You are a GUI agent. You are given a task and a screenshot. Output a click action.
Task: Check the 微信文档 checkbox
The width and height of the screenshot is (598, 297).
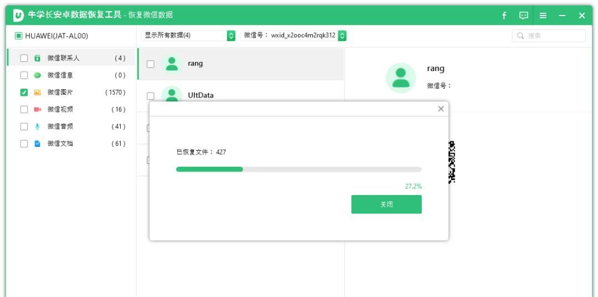[24, 144]
